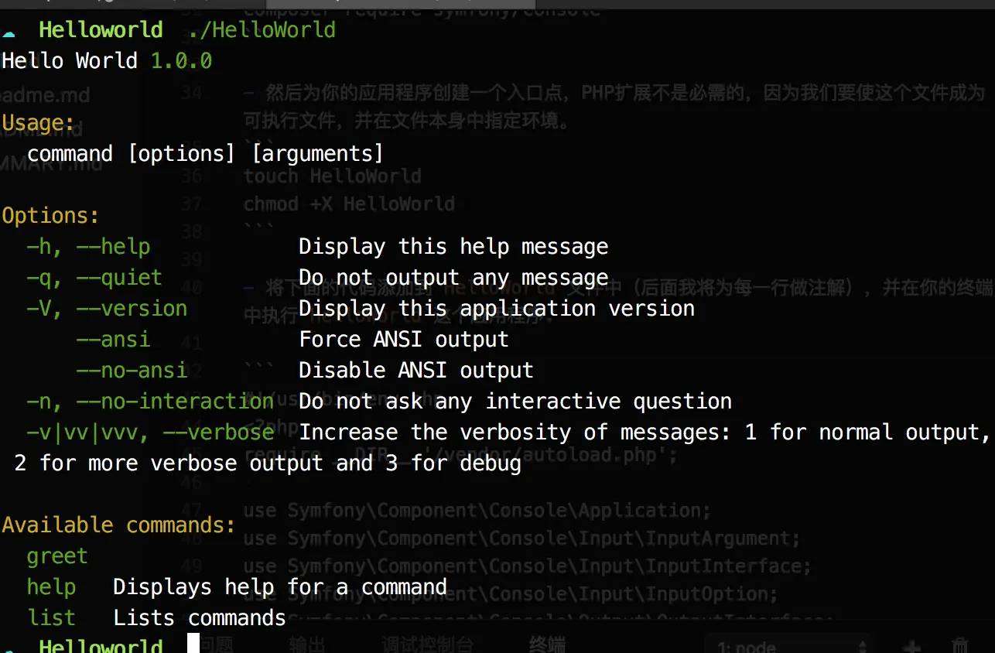Image resolution: width=995 pixels, height=653 pixels.
Task: Click the './HelloWorld' command text
Action: (x=262, y=30)
